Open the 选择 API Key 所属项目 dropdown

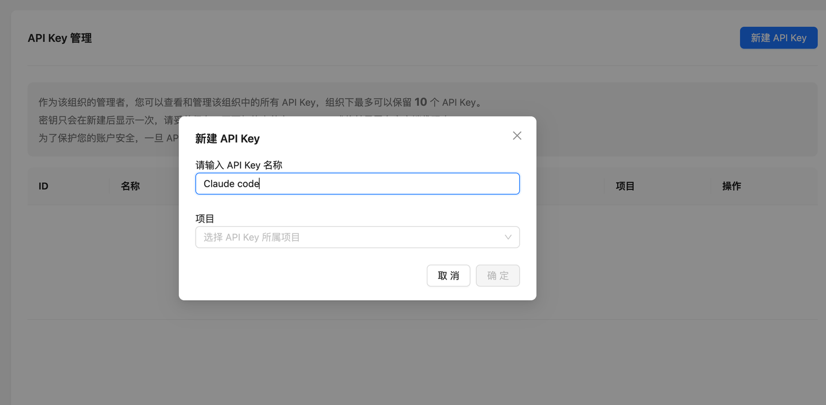[x=357, y=237]
